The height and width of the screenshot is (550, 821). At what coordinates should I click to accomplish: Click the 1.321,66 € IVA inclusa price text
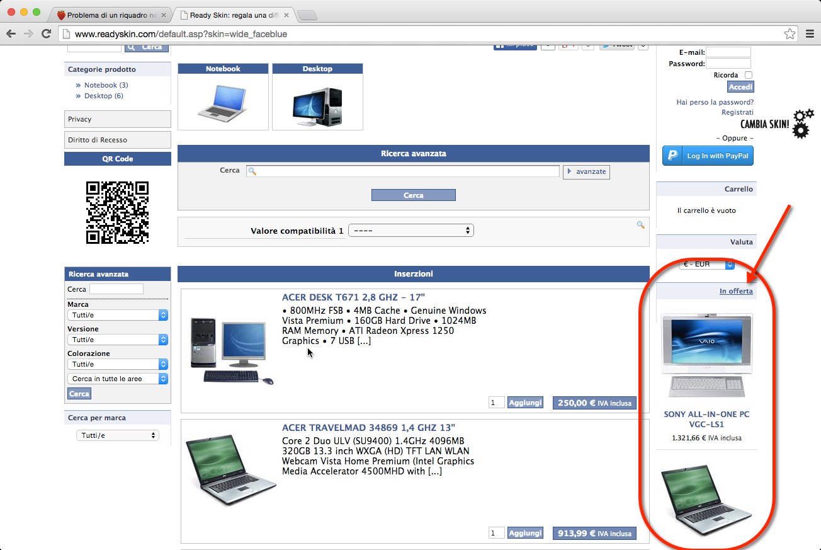point(706,438)
